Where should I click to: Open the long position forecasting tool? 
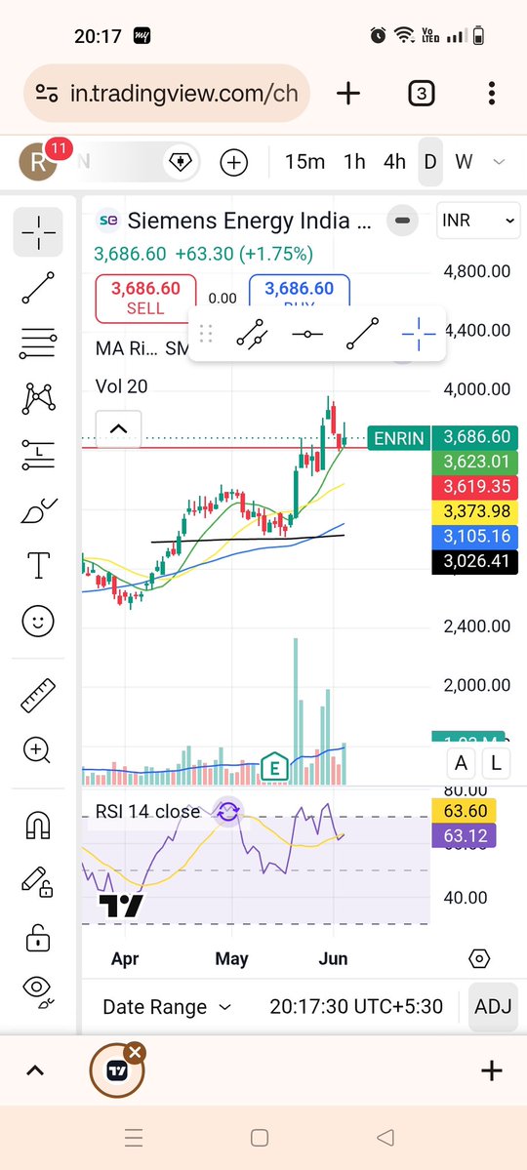tap(38, 455)
